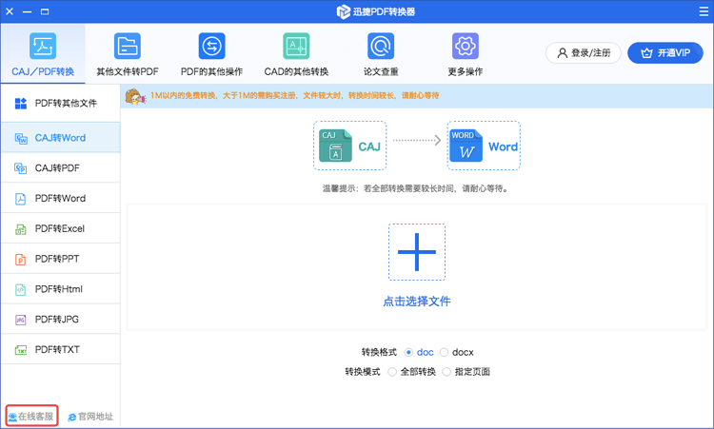This screenshot has height=429, width=714.
Task: Click the PDF转JPG sidebar icon
Action: pos(21,320)
